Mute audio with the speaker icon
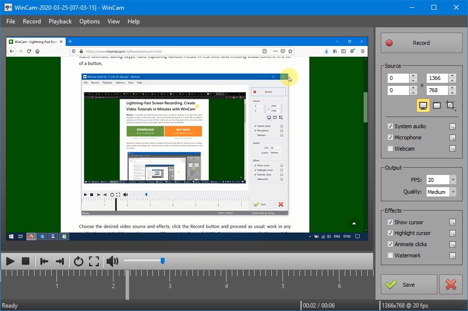The height and width of the screenshot is (311, 468). point(112,262)
